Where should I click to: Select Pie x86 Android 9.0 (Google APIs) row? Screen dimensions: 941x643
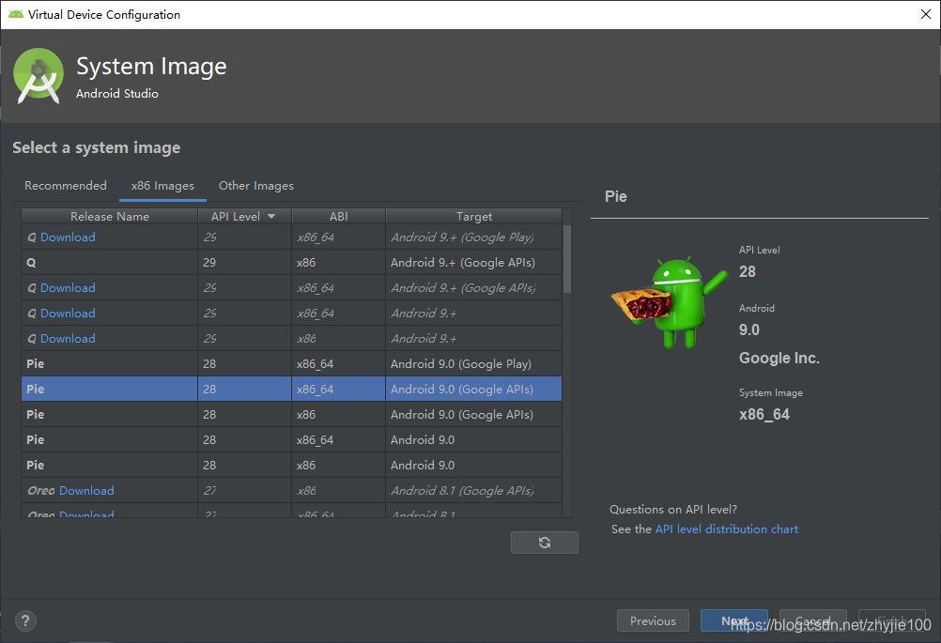(x=292, y=415)
